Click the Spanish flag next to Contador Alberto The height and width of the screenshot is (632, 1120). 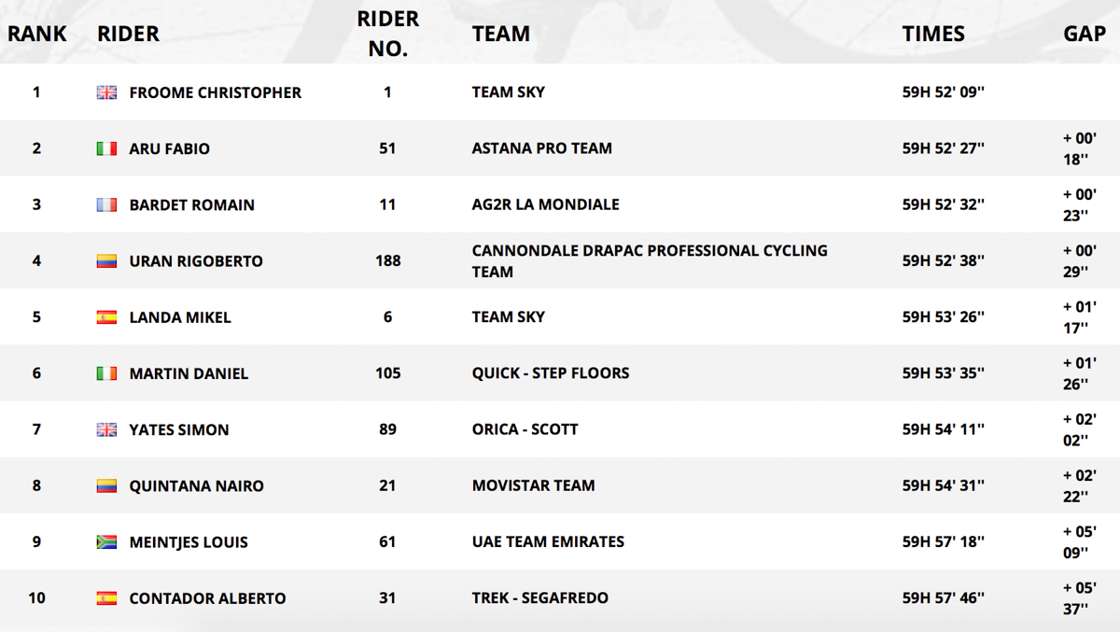coord(107,597)
